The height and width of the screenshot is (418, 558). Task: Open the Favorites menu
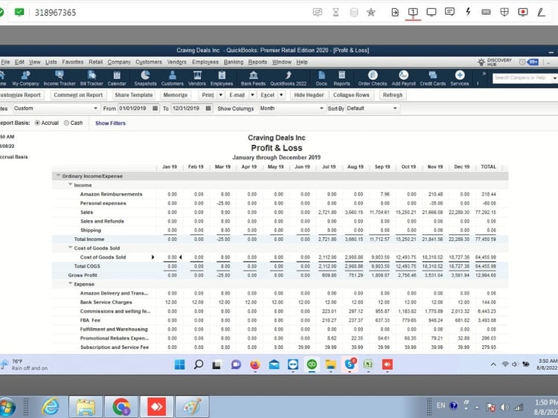73,62
